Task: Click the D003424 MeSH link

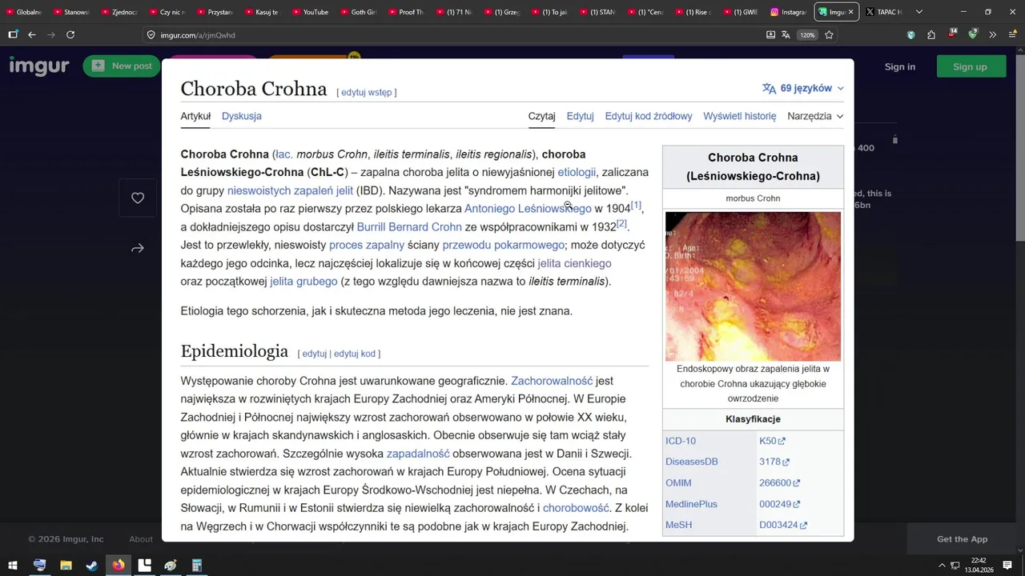Action: point(783,525)
